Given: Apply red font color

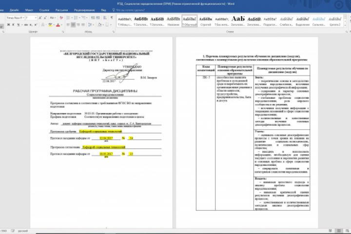Looking at the screenshot, I should [x=58, y=25].
